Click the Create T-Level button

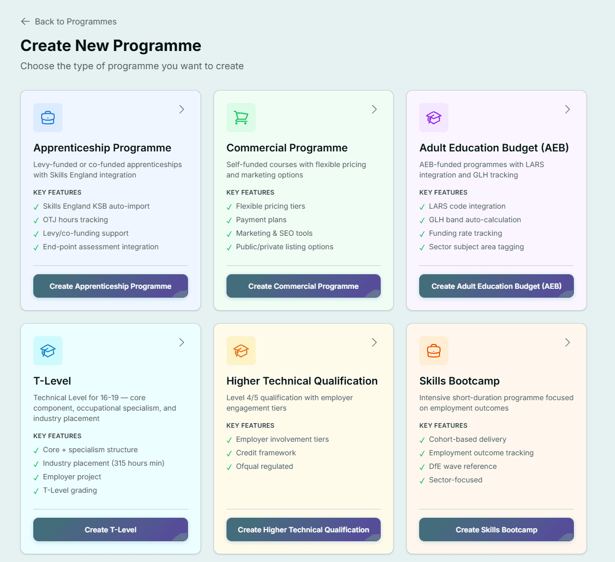pos(110,529)
